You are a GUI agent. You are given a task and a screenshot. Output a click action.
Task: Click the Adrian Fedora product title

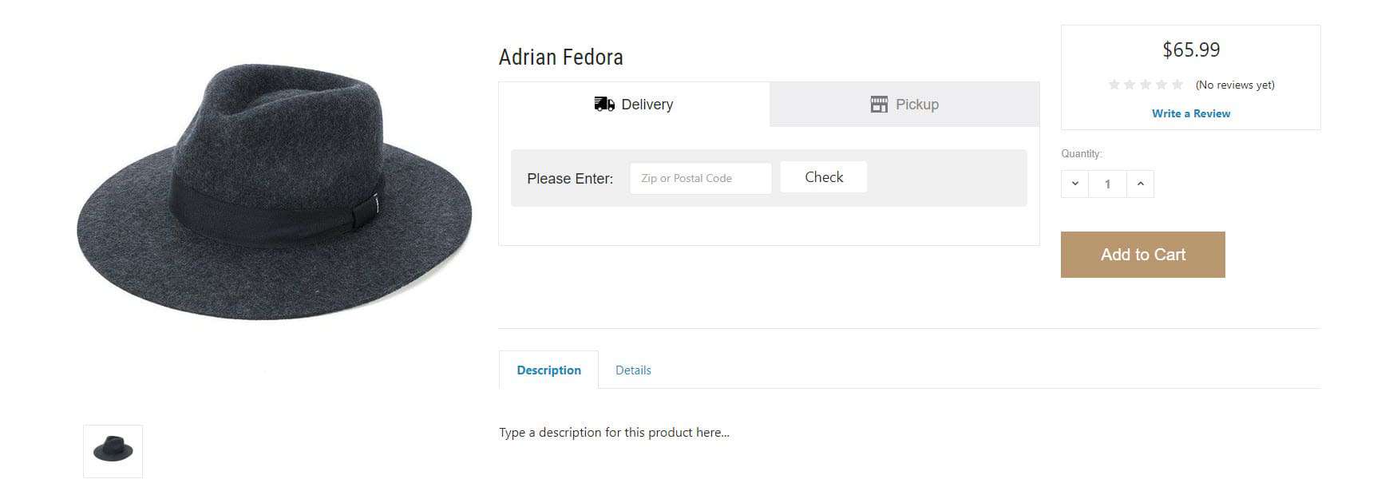pyautogui.click(x=560, y=57)
